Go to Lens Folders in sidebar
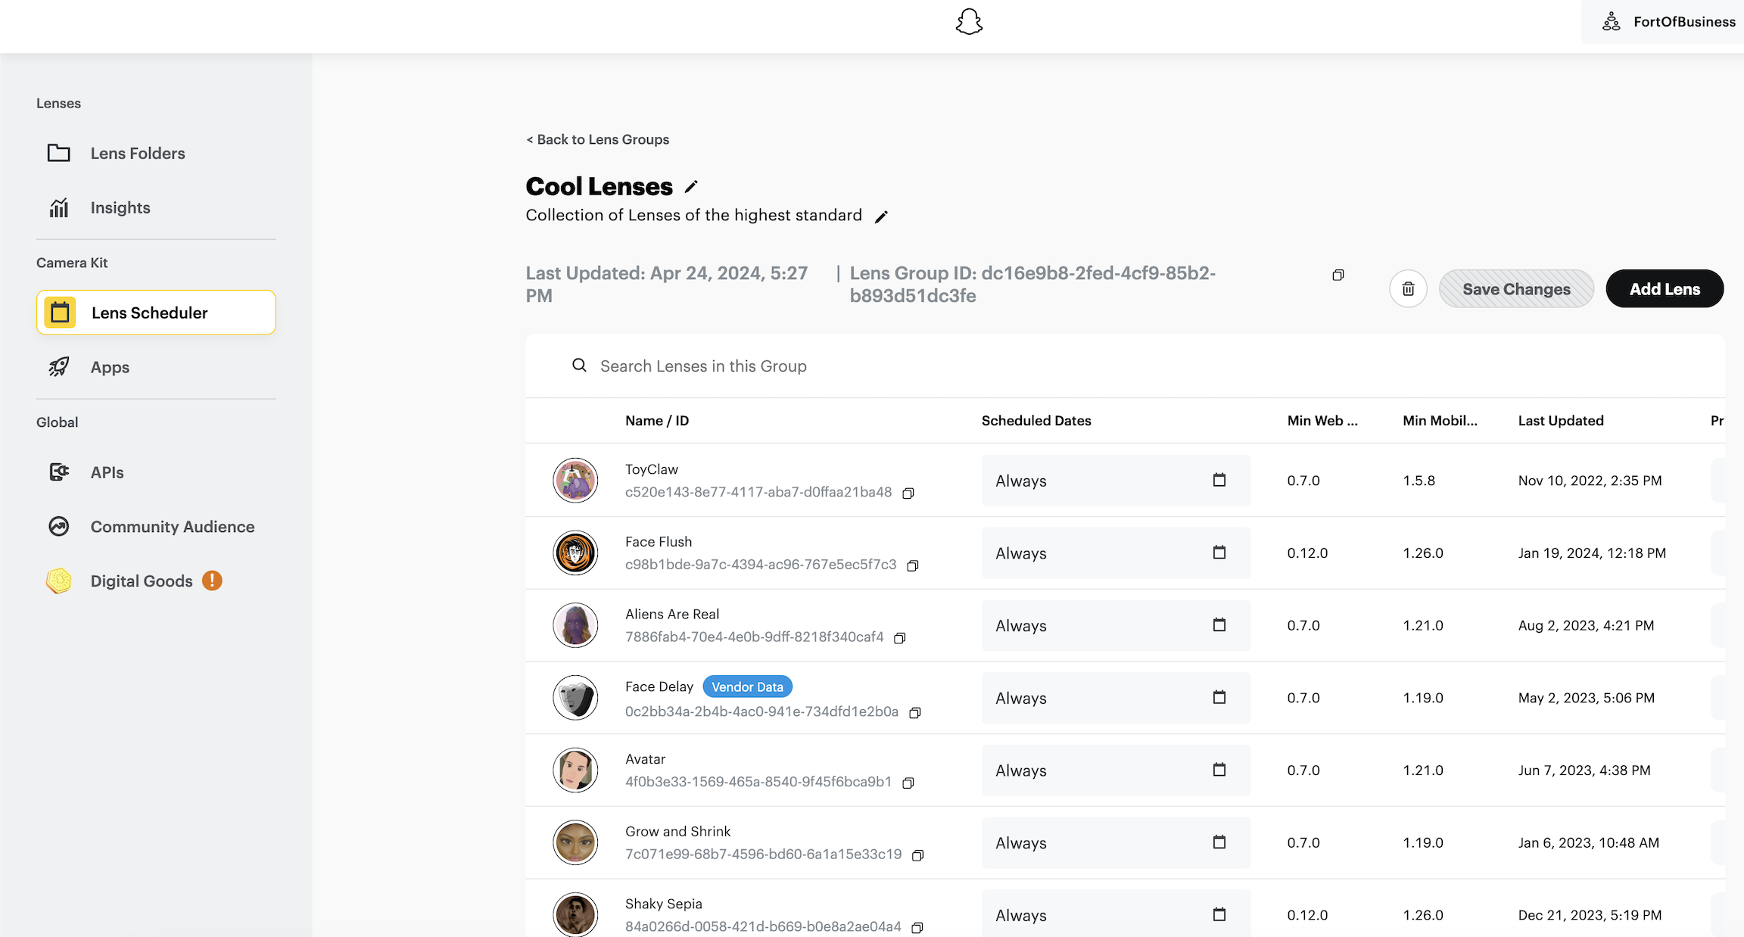The width and height of the screenshot is (1744, 937). point(137,154)
